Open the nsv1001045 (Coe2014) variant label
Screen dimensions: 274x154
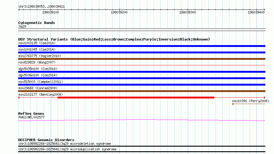click(x=37, y=49)
